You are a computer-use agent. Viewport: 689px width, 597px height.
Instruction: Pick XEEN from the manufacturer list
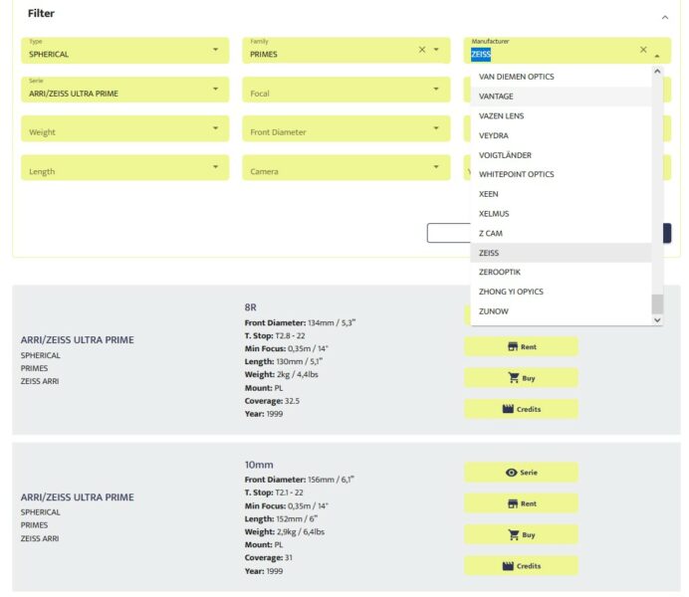tap(561, 194)
